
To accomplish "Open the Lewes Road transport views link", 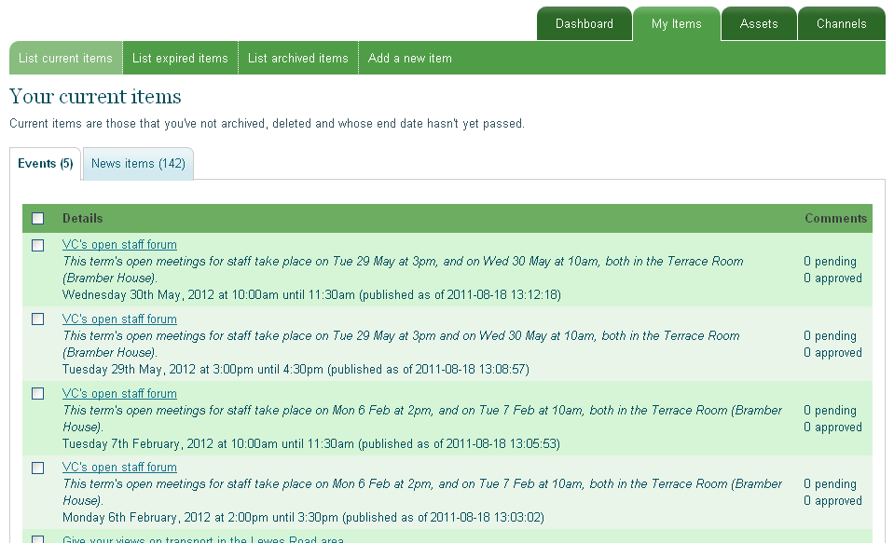I will [203, 539].
